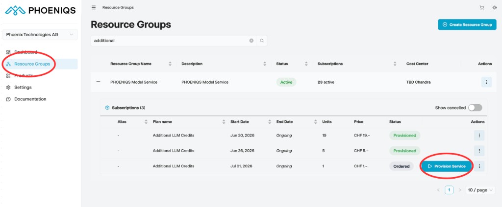Click the Documentation icon in sidebar

click(x=8, y=99)
